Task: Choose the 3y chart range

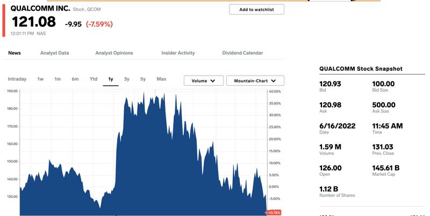Action: (x=126, y=79)
